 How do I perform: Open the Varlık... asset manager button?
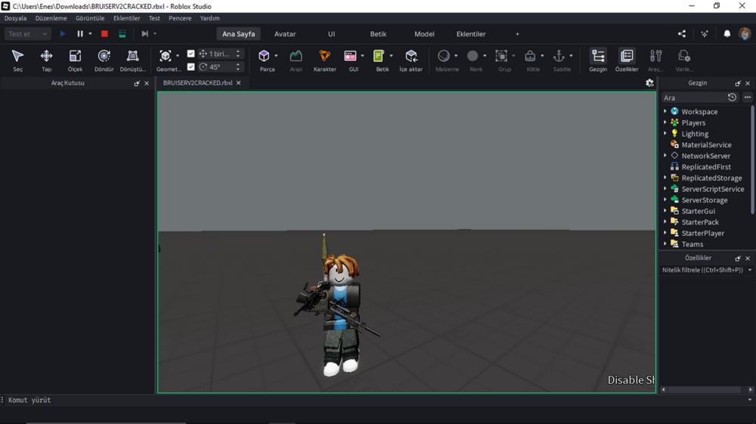click(x=684, y=60)
